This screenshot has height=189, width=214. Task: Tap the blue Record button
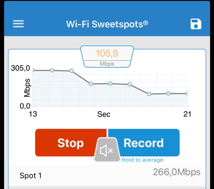coord(144,142)
